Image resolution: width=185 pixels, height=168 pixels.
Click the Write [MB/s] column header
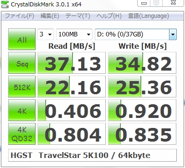point(143,46)
